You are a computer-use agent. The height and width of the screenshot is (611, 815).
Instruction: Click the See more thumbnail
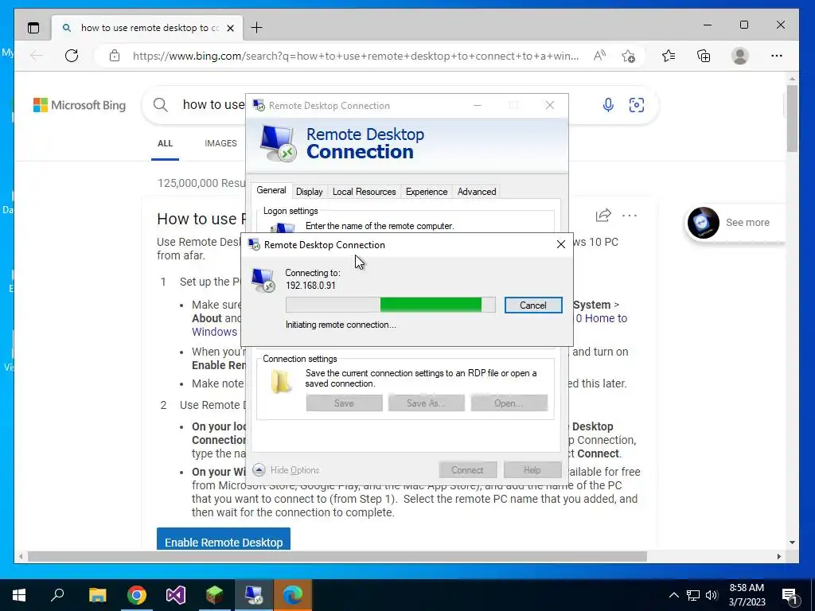coord(704,223)
